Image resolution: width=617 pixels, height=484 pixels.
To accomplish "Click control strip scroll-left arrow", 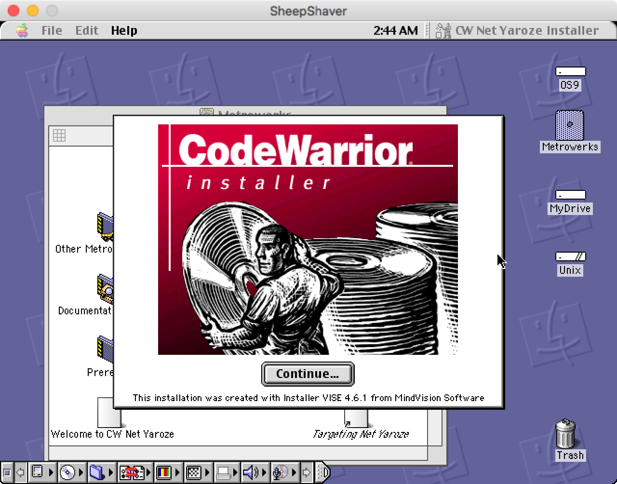I will click(x=21, y=472).
